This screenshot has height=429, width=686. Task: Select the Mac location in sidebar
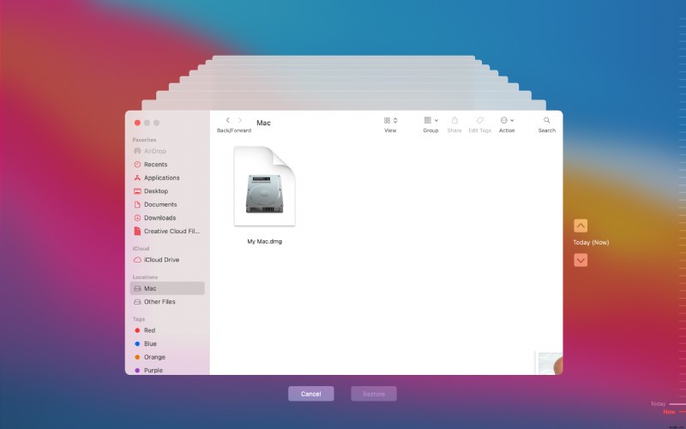point(167,288)
